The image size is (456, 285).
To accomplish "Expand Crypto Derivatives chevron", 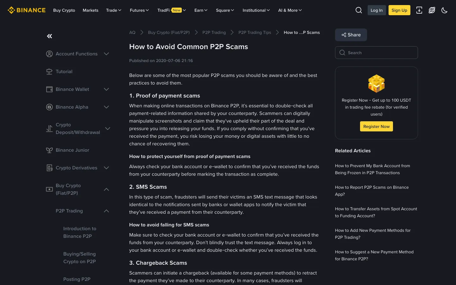I will pyautogui.click(x=106, y=168).
